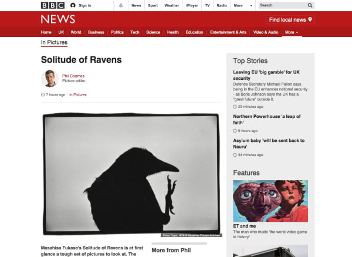Go to Tech news section

[135, 32]
